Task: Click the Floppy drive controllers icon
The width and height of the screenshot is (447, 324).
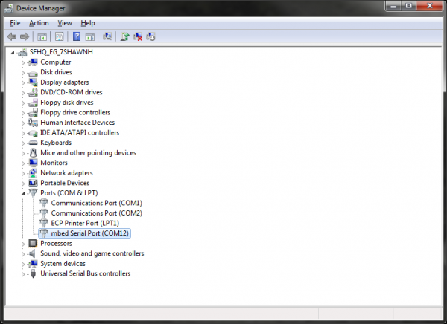Action: click(x=33, y=112)
